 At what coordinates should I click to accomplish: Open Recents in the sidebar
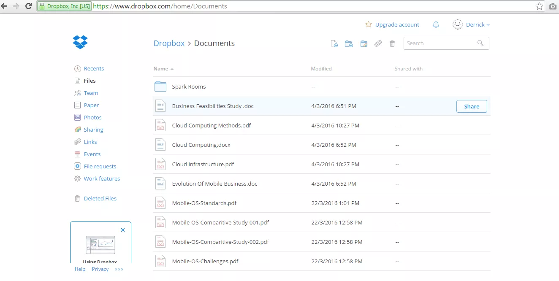click(x=94, y=69)
